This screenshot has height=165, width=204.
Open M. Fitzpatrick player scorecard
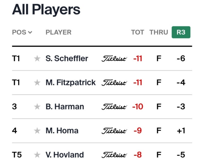(71, 82)
